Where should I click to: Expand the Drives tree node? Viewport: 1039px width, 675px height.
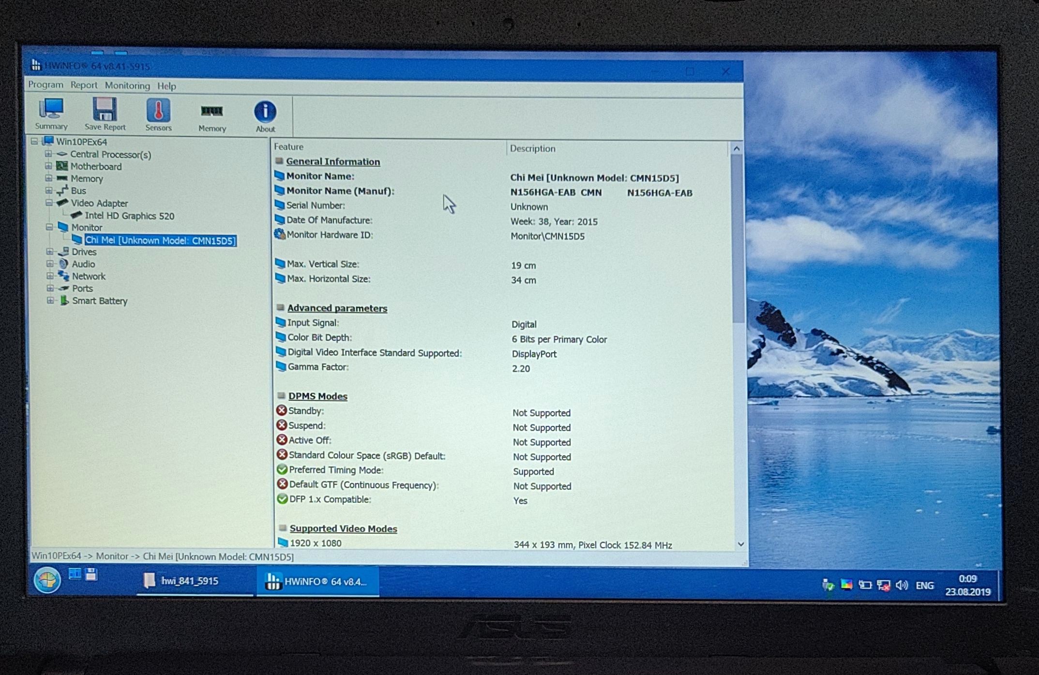click(49, 251)
